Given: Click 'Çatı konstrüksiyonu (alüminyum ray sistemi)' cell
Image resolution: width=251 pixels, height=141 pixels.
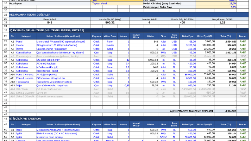Looking at the screenshot, I should coord(63,52).
